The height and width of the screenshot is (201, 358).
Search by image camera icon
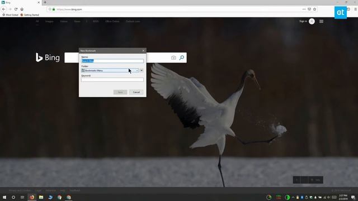pyautogui.click(x=173, y=58)
